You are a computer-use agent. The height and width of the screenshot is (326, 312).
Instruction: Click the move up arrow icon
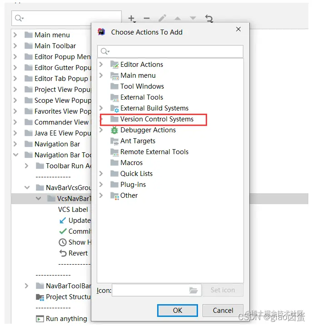[x=178, y=18]
